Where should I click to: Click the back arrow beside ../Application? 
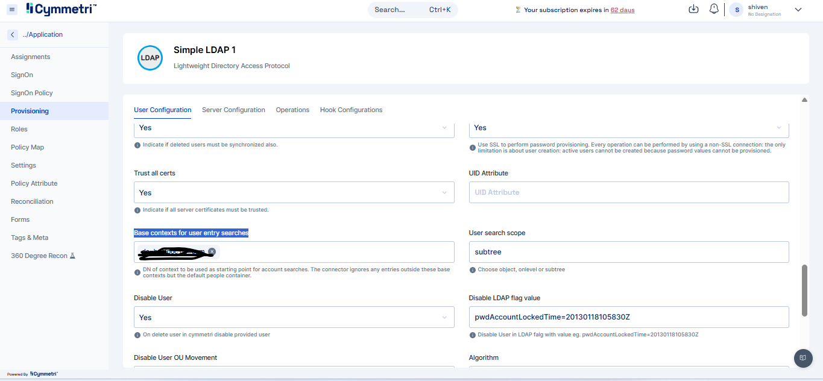pos(13,34)
